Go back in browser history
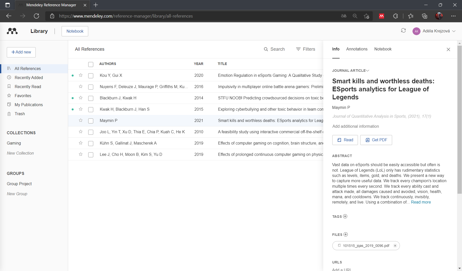Viewport: 462px width, 271px height. pyautogui.click(x=9, y=16)
